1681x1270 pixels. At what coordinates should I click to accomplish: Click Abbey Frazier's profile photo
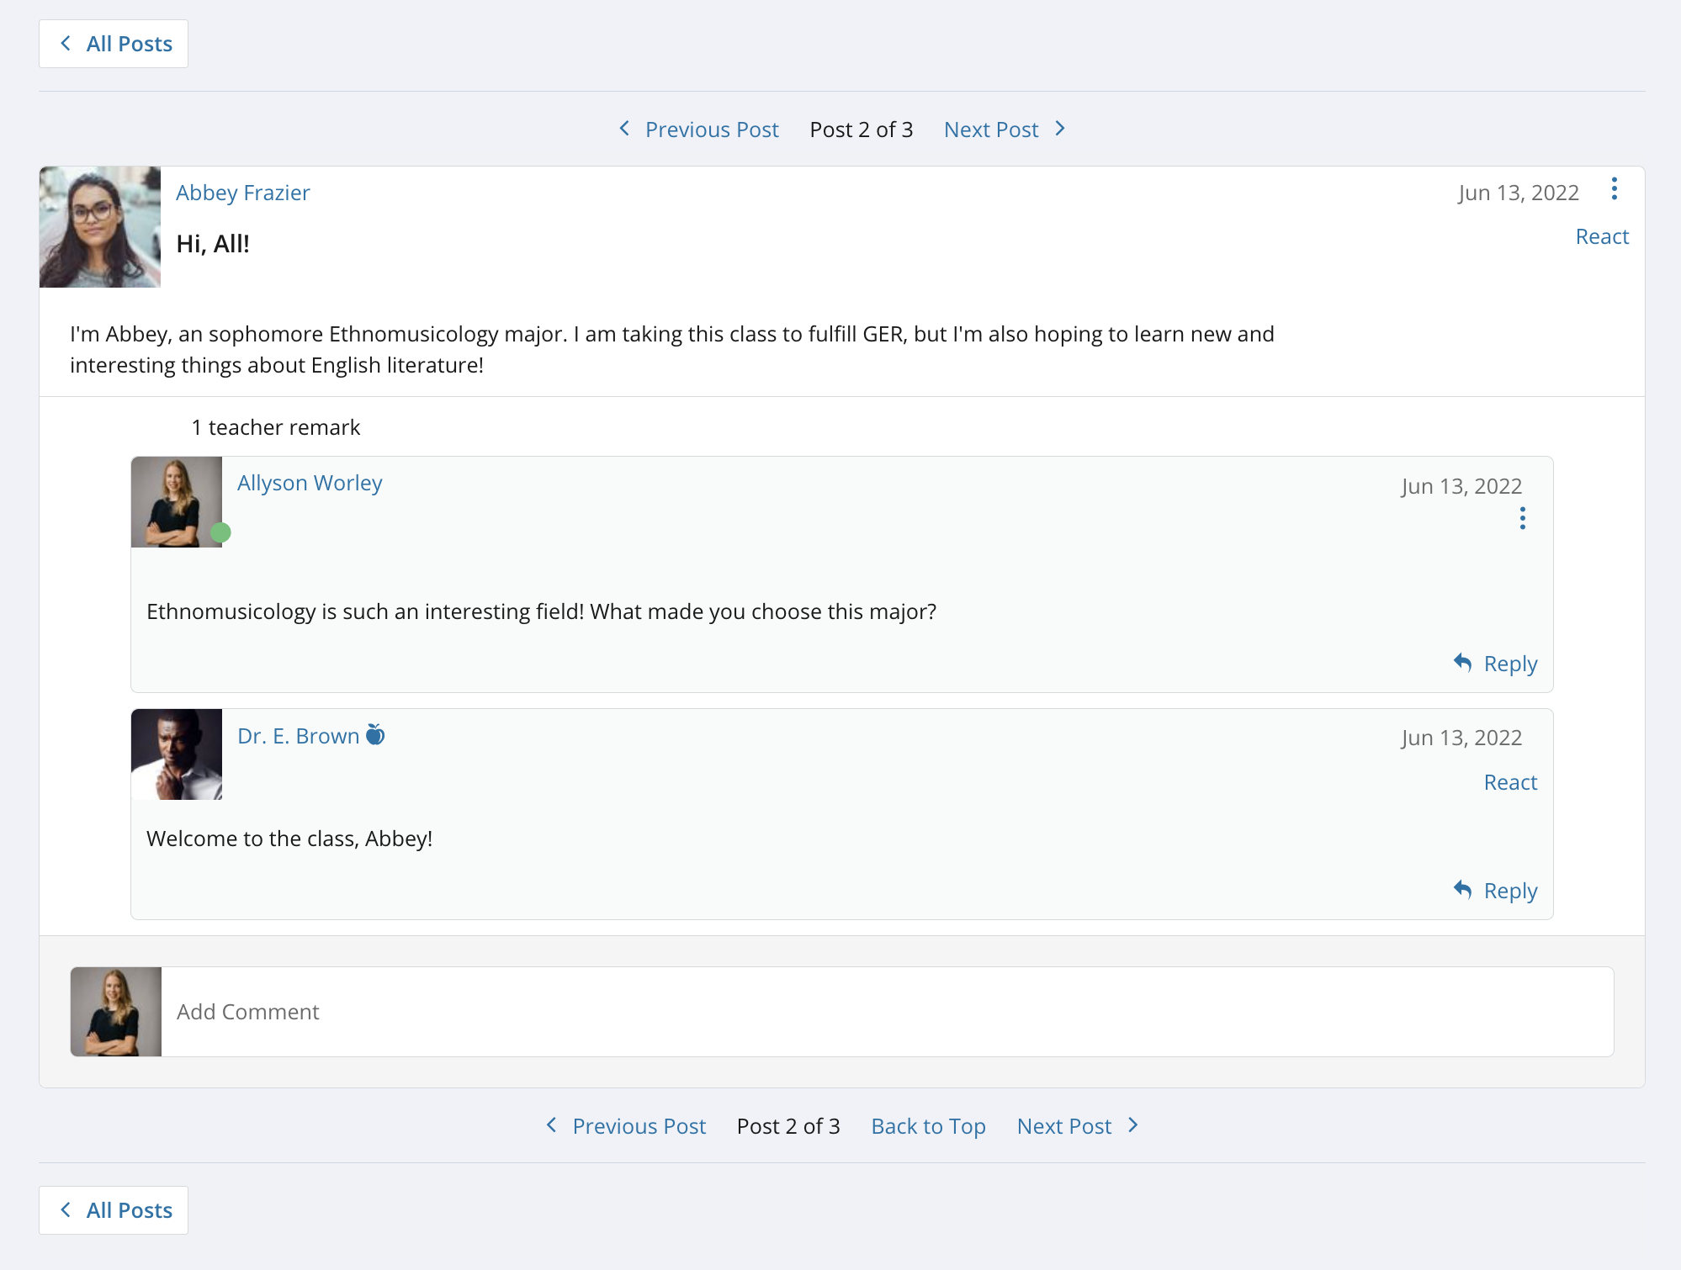click(x=100, y=227)
